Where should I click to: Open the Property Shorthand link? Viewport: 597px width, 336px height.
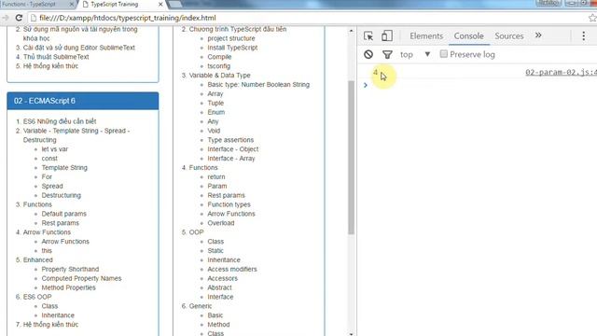click(70, 270)
